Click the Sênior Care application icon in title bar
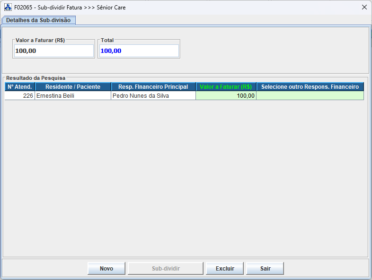This screenshot has width=372, height=280. pos(8,8)
